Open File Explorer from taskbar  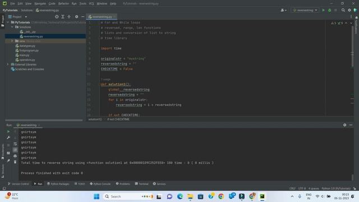point(190,196)
